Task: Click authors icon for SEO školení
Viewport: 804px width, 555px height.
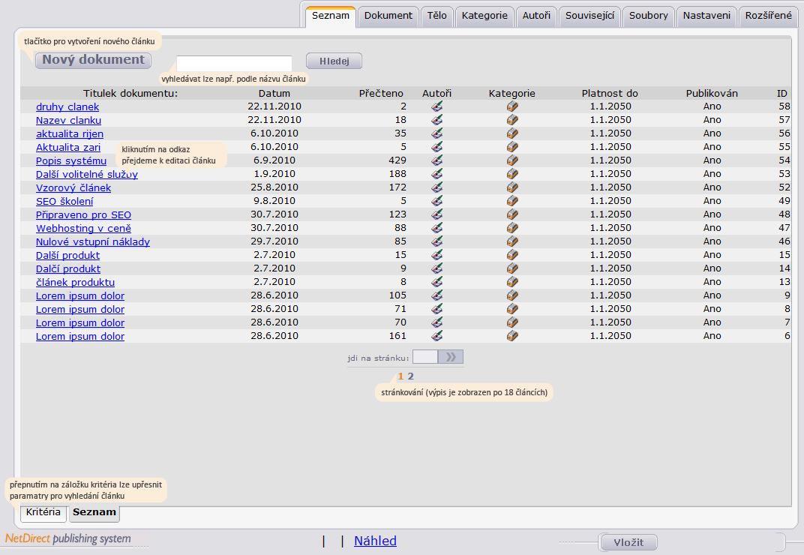Action: point(436,200)
